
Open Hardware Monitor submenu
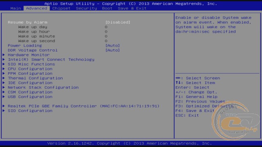coord(29,55)
